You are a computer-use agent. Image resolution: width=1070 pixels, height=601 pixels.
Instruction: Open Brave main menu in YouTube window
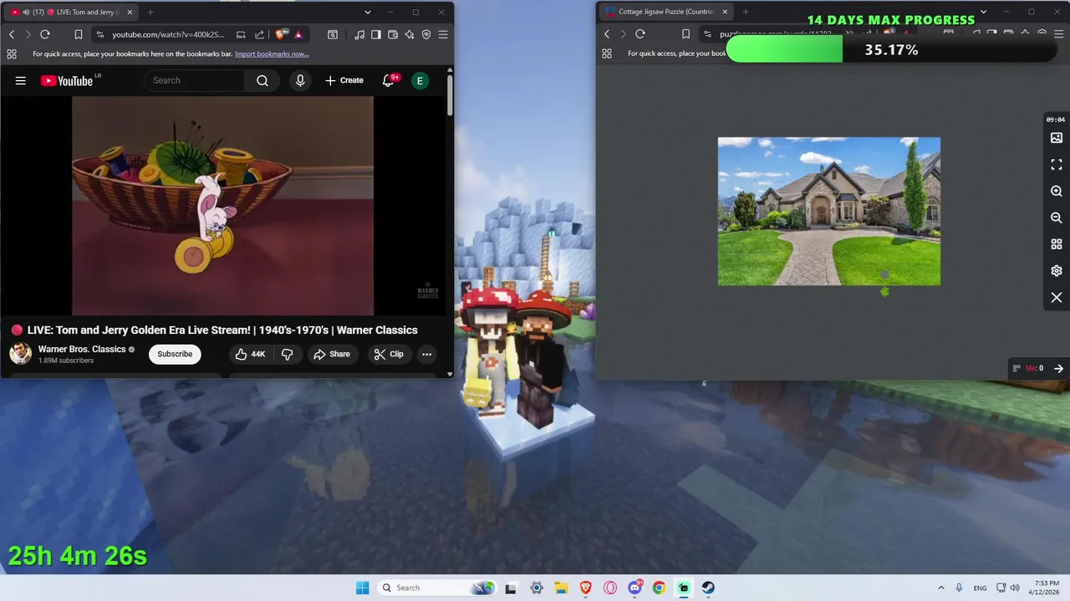click(443, 34)
